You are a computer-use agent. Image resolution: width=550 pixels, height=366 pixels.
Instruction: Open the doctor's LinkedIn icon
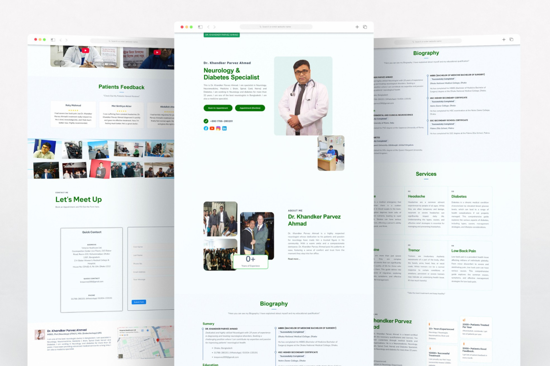point(224,128)
